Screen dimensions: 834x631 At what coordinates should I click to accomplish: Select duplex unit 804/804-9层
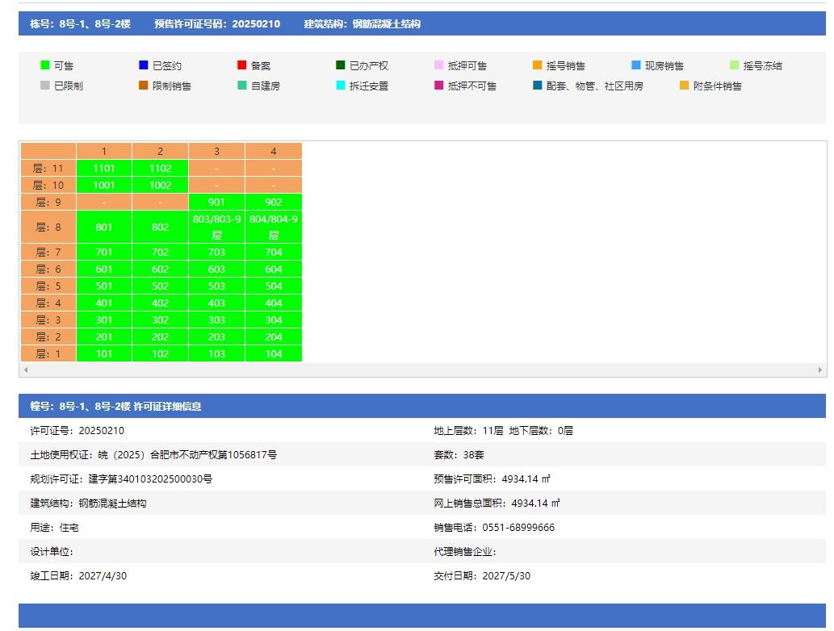274,227
